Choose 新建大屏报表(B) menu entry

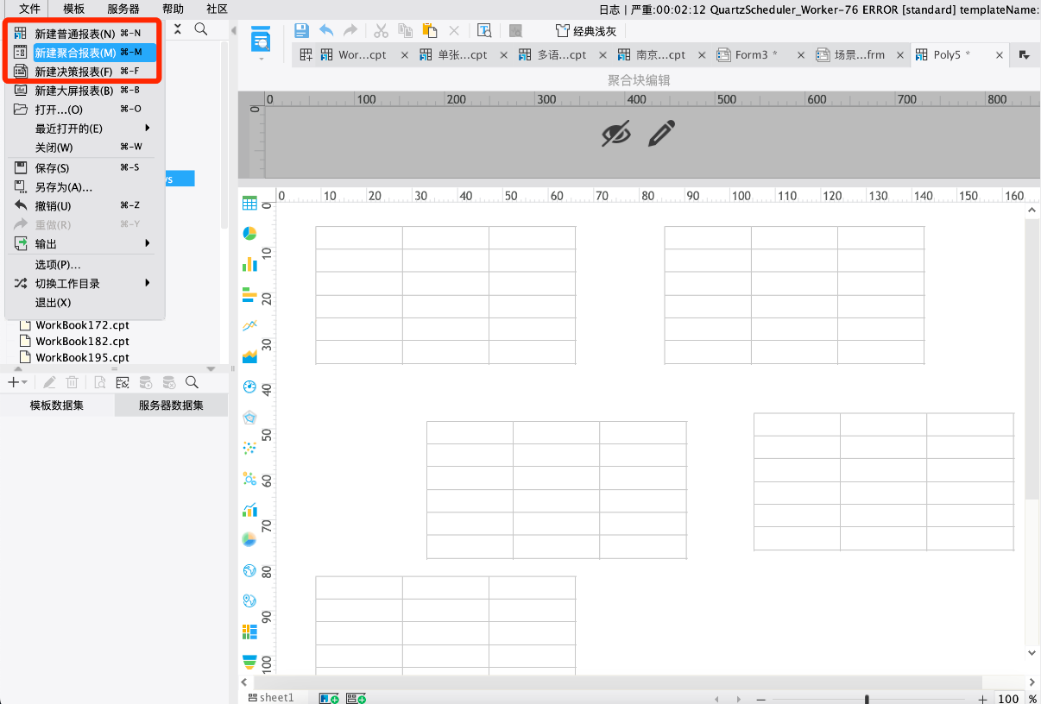[x=85, y=91]
